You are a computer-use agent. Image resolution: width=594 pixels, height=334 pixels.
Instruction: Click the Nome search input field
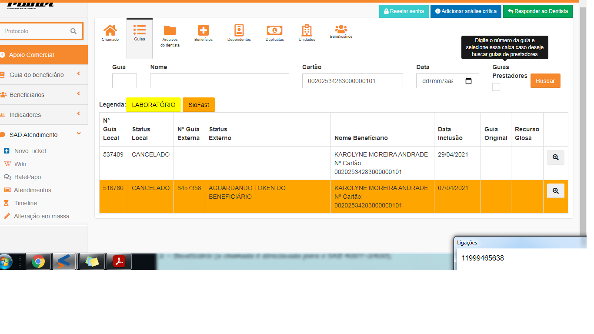click(x=219, y=81)
